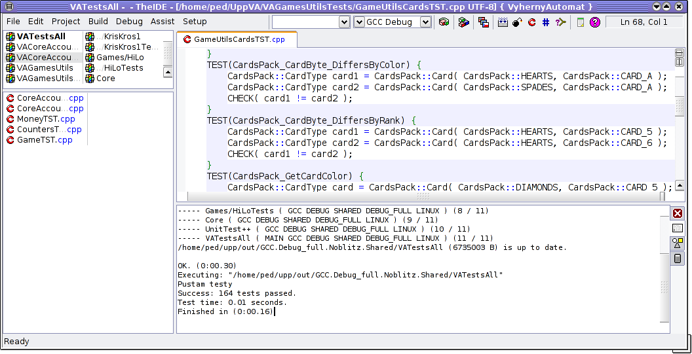Viewport: 692px width, 354px height.
Task: Select the VATestsAll package
Action: coord(41,37)
